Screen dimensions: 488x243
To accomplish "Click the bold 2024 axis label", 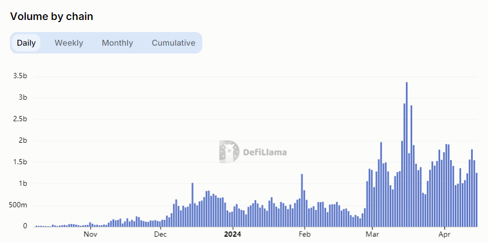I will 232,235.
